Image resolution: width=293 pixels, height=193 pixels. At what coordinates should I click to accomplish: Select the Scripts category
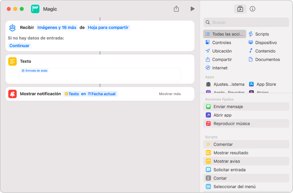[259, 34]
